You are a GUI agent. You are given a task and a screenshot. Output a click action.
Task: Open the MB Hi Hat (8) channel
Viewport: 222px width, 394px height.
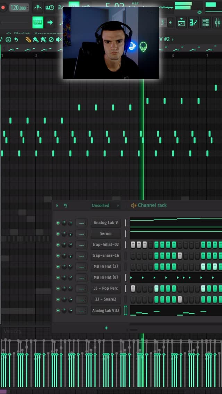(106, 277)
